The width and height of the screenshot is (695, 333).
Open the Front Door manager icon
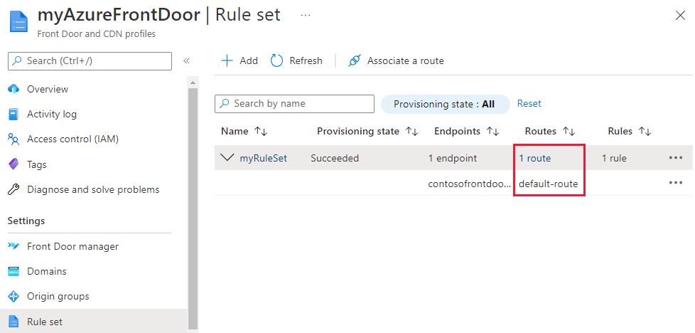pyautogui.click(x=13, y=247)
